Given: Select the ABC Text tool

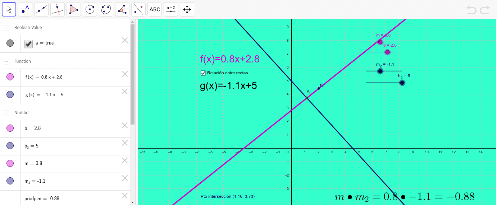Looking at the screenshot, I should click(x=155, y=9).
